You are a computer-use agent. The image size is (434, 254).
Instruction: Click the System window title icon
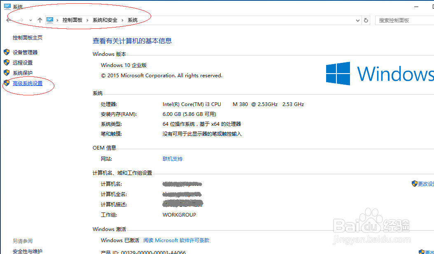pyautogui.click(x=7, y=7)
